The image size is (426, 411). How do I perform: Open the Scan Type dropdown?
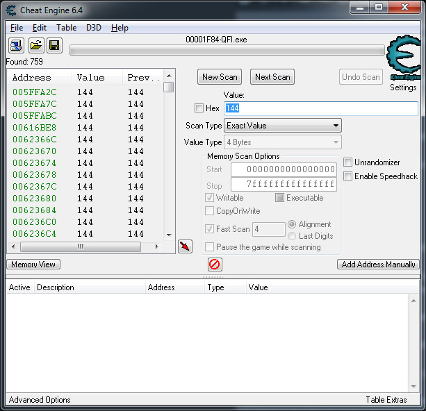click(283, 126)
